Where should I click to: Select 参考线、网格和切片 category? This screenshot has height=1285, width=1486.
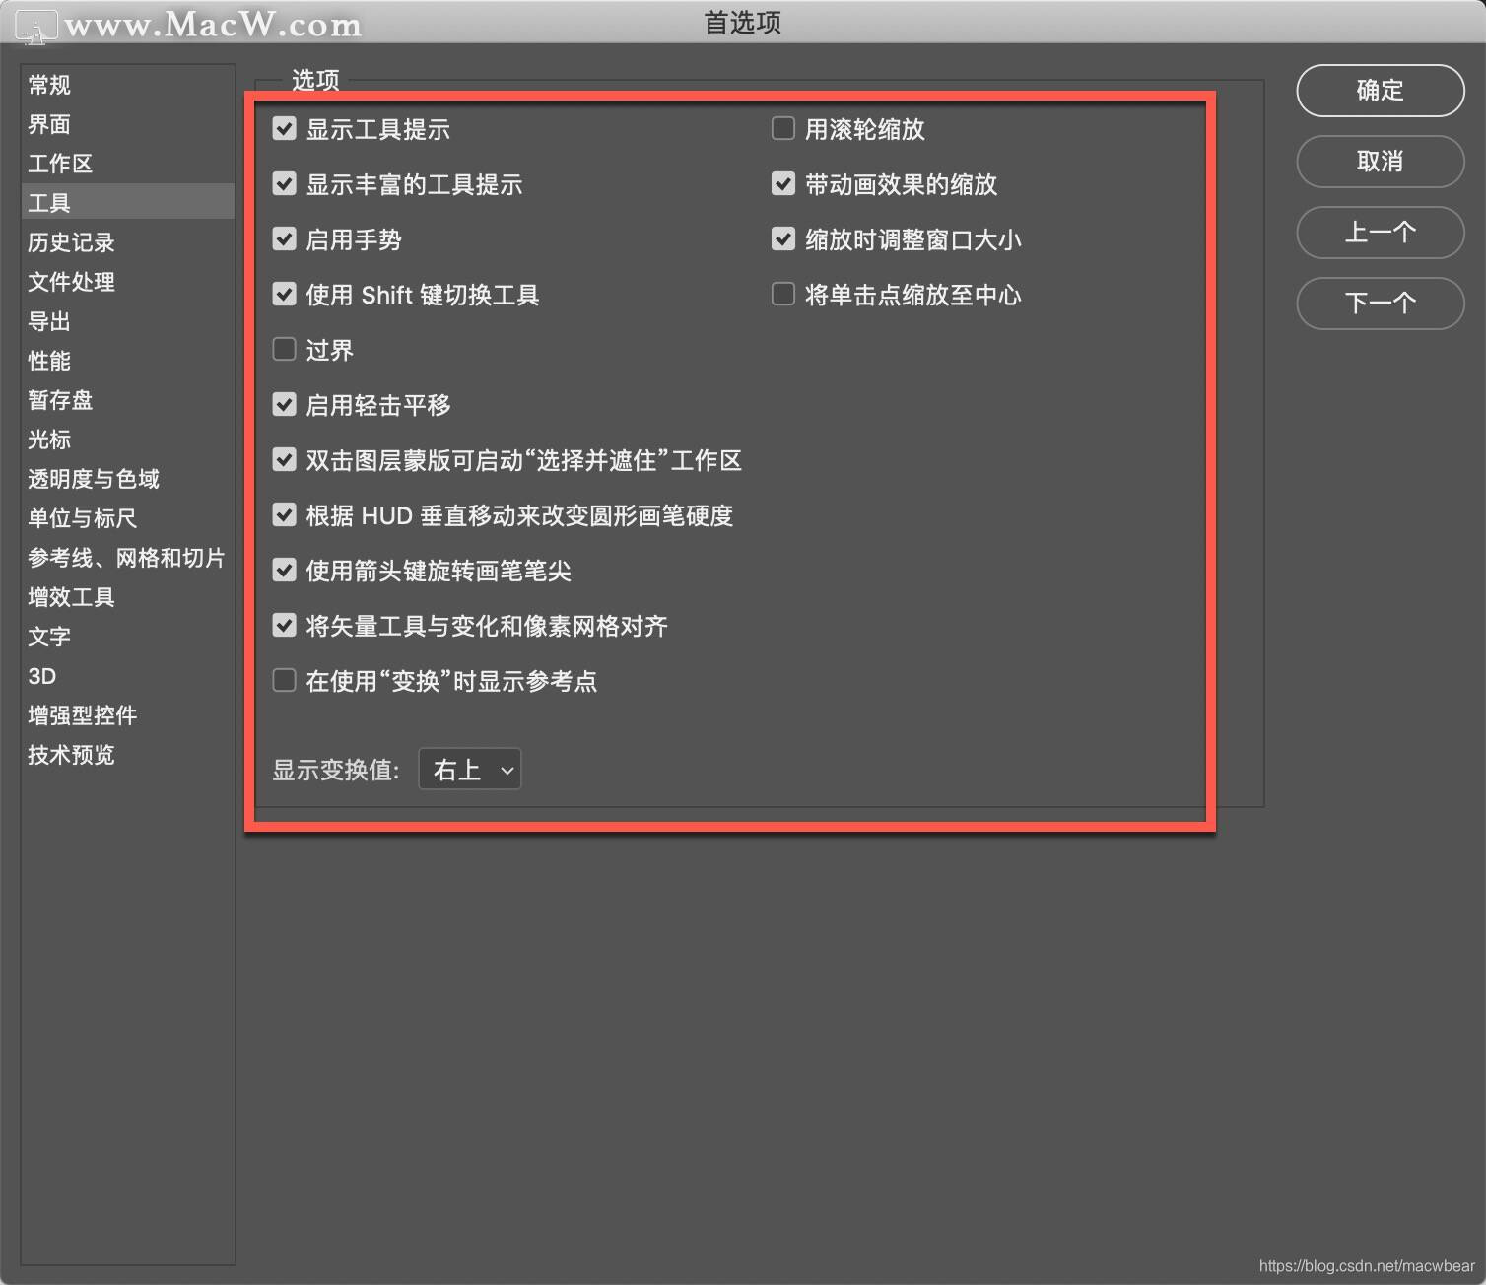coord(128,558)
